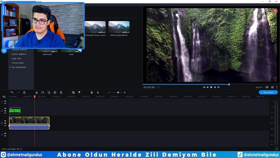Apply the Sihirli güçlendirme effect thumbnail
The width and height of the screenshot is (280, 158).
(x=119, y=27)
